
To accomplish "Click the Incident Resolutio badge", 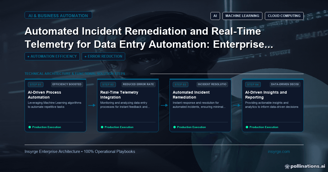I will pyautogui.click(x=212, y=84).
